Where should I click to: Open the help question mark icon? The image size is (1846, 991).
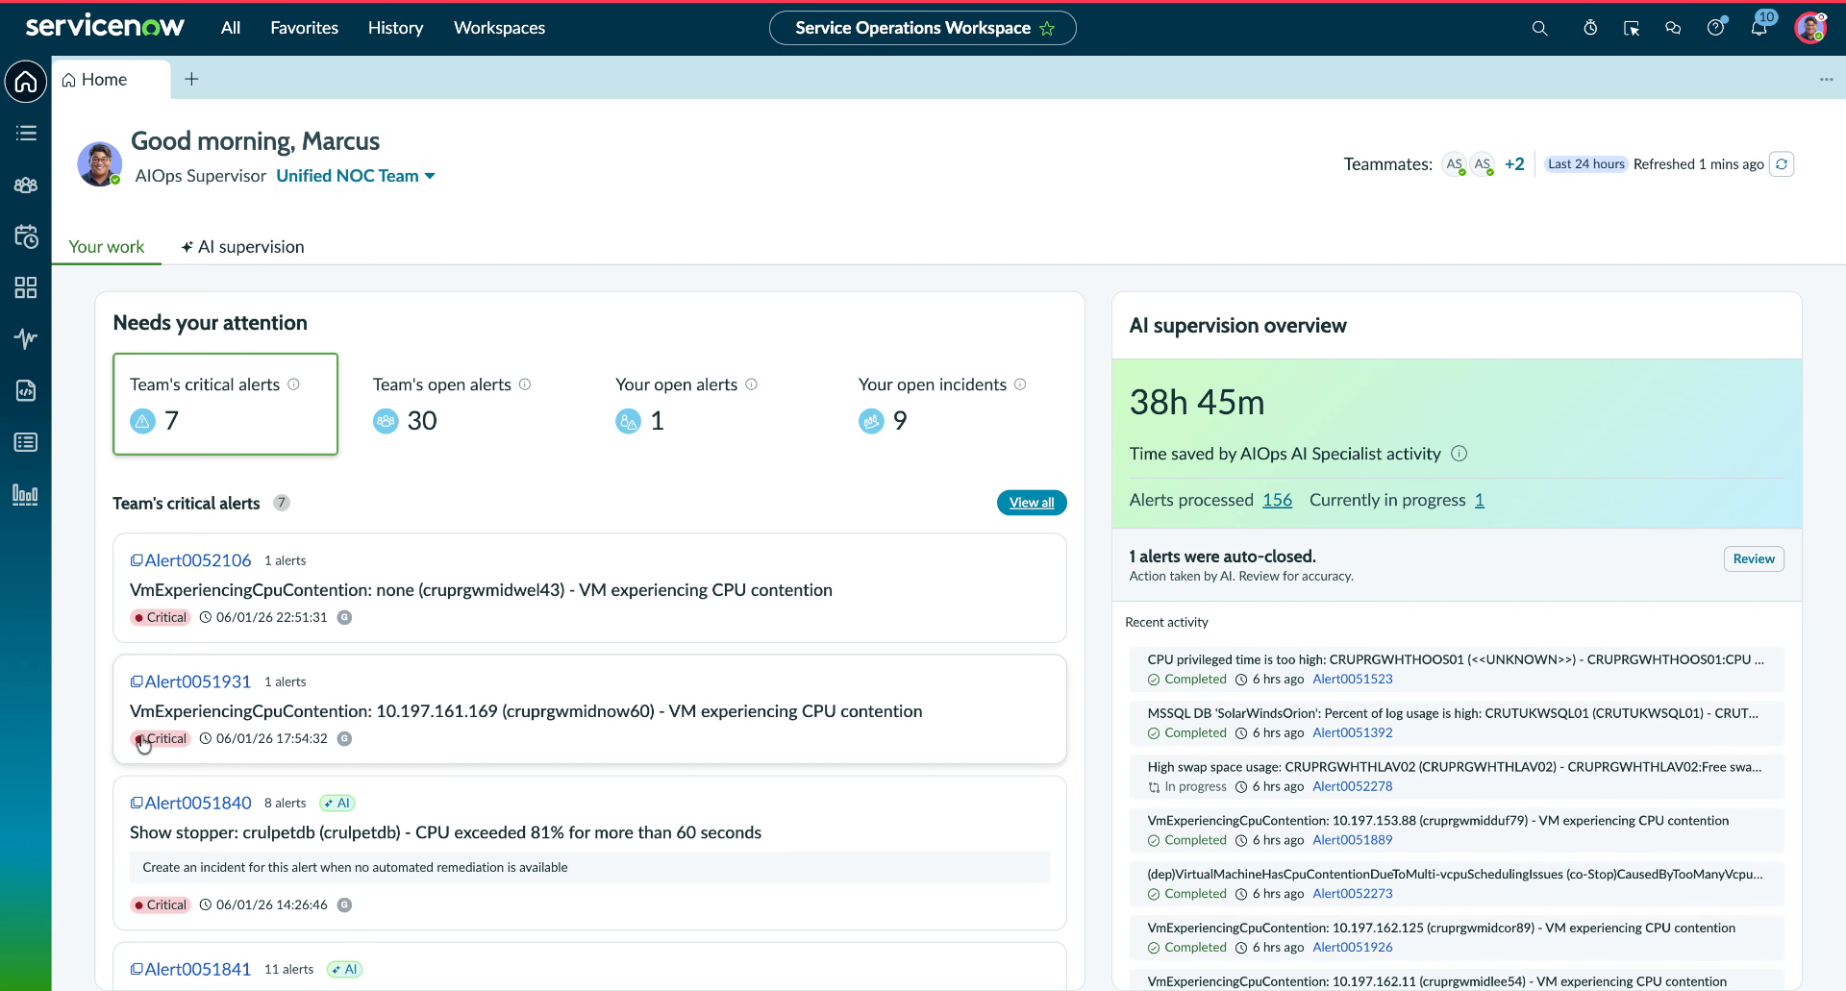pyautogui.click(x=1716, y=28)
